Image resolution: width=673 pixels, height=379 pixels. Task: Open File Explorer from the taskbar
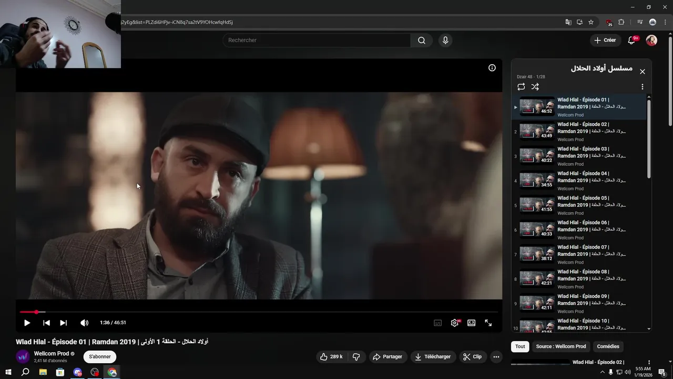[43, 372]
